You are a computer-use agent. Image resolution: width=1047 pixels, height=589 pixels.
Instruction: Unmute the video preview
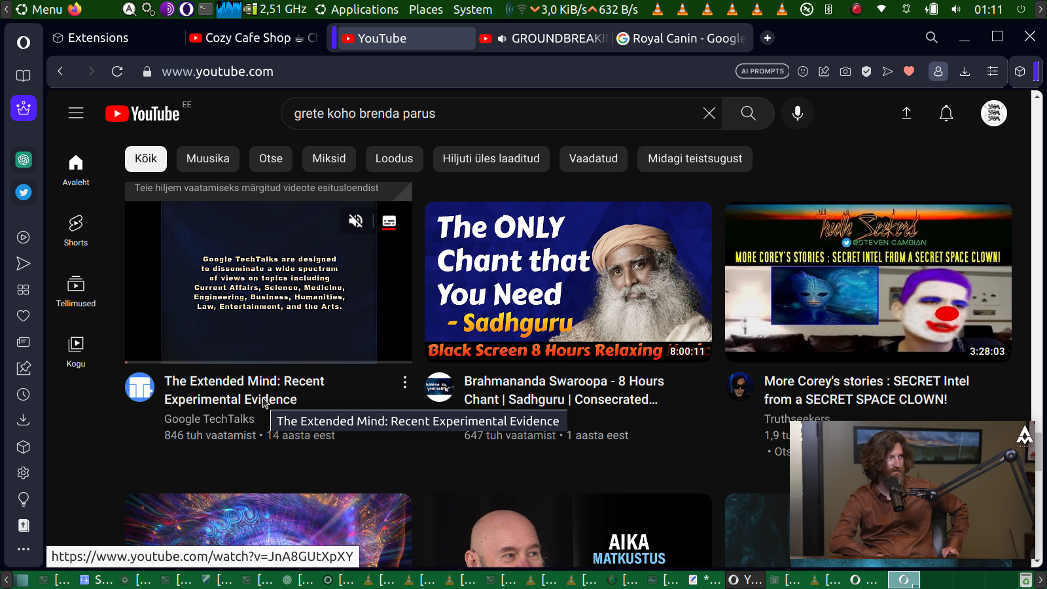coord(356,221)
